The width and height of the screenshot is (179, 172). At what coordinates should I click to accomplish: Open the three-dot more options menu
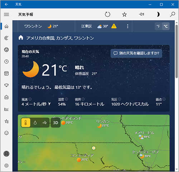(127, 26)
